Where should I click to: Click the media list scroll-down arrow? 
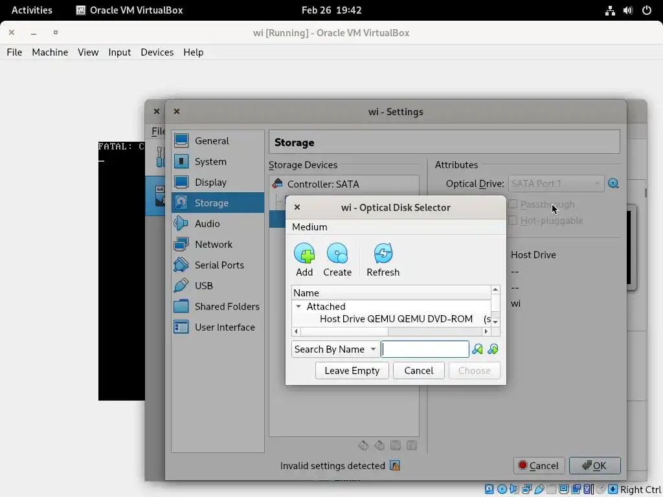coord(495,322)
